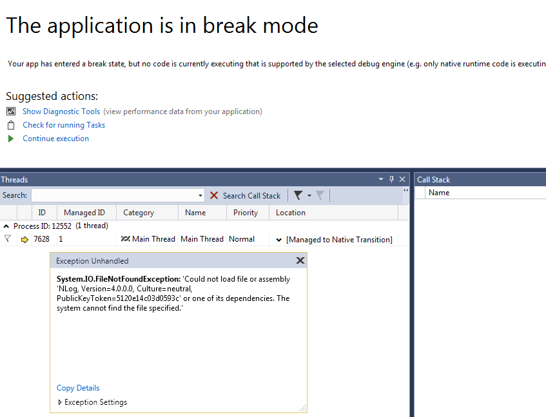Collapse Process ID: 12552 group

(6, 226)
